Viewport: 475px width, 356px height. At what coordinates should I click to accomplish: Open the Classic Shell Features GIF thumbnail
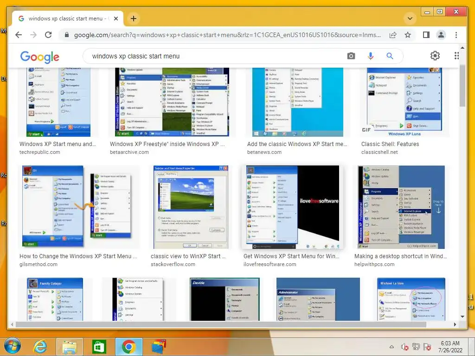[404, 102]
